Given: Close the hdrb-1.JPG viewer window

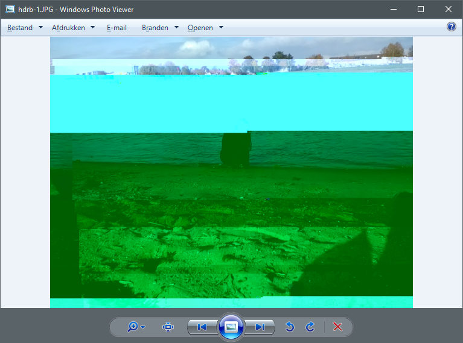Looking at the screenshot, I should click(x=448, y=9).
